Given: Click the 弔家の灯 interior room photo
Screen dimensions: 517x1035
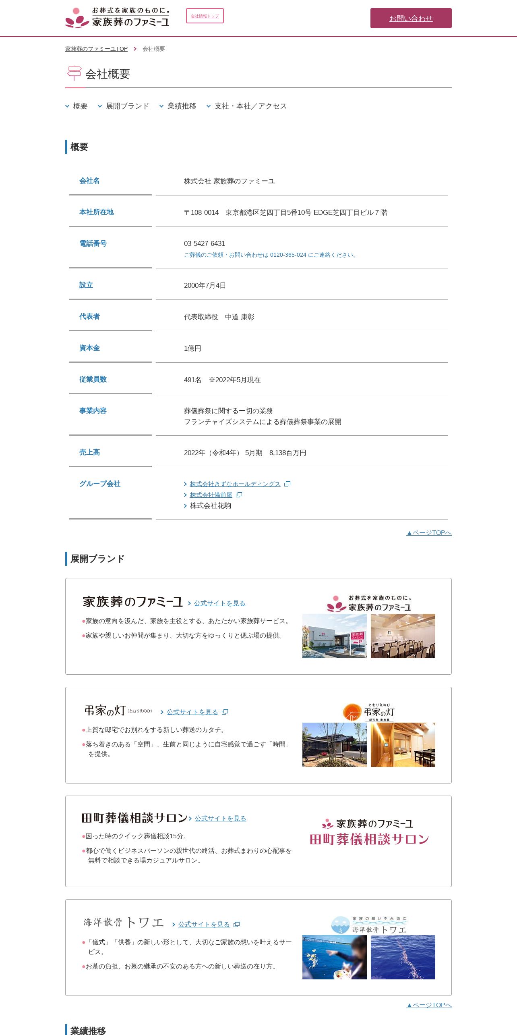Looking at the screenshot, I should [x=403, y=745].
